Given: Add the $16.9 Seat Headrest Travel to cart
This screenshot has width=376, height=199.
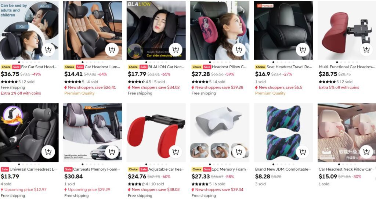Looking at the screenshot, I should tap(303, 50).
